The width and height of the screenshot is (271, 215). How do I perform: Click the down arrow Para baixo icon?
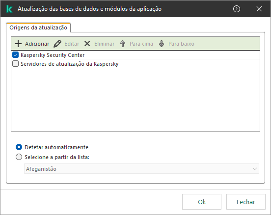point(162,44)
